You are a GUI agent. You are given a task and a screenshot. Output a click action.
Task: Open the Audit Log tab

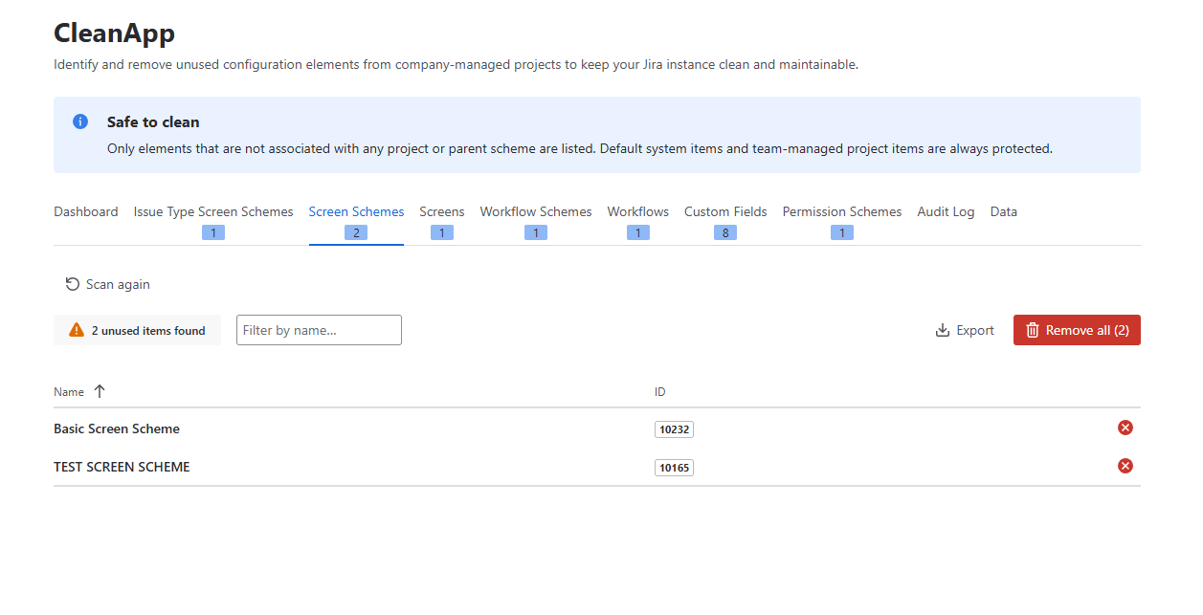[946, 211]
